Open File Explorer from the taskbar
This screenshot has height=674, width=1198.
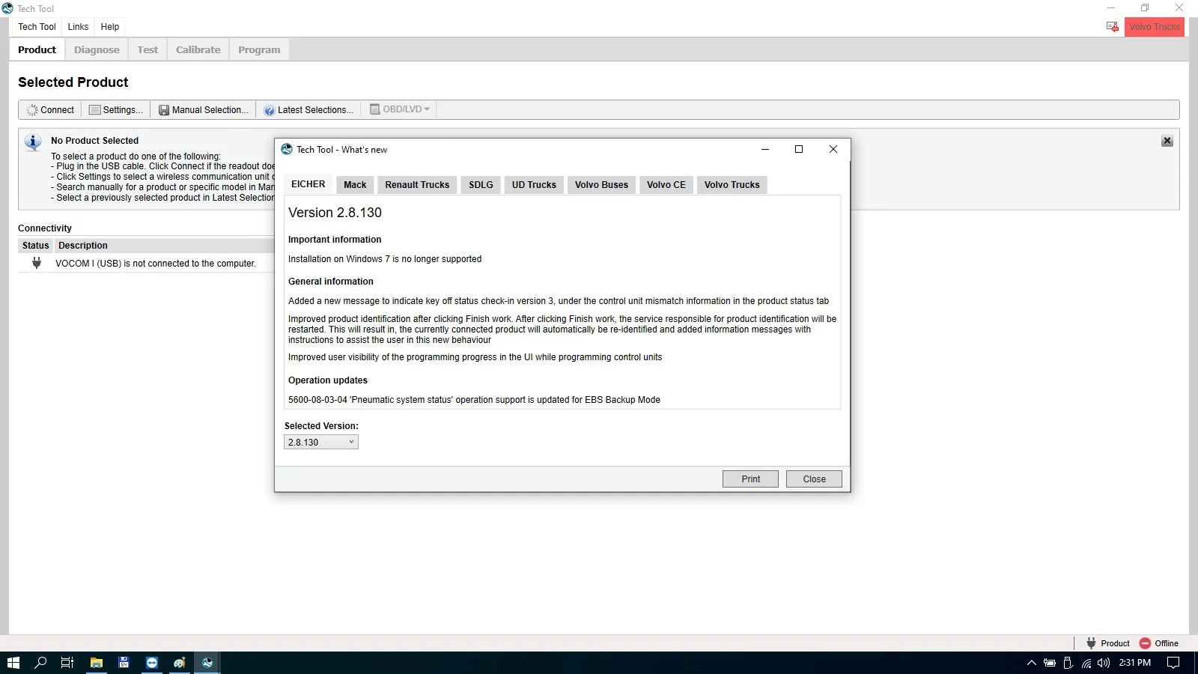click(97, 663)
